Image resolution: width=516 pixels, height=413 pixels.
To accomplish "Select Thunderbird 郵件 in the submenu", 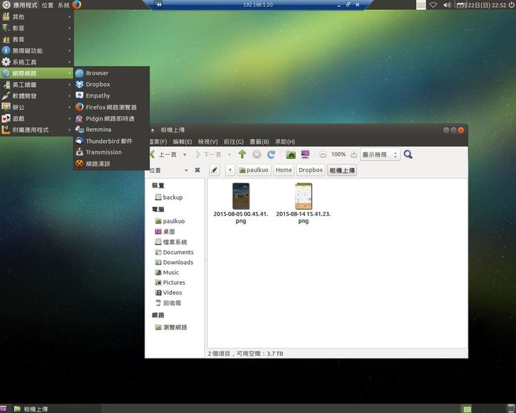I will click(108, 141).
